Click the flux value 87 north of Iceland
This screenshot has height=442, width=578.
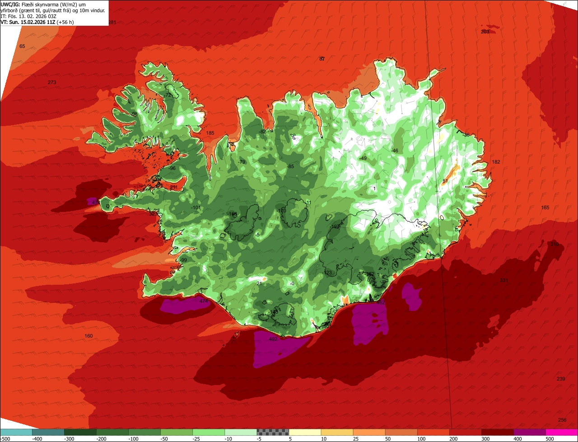click(322, 59)
